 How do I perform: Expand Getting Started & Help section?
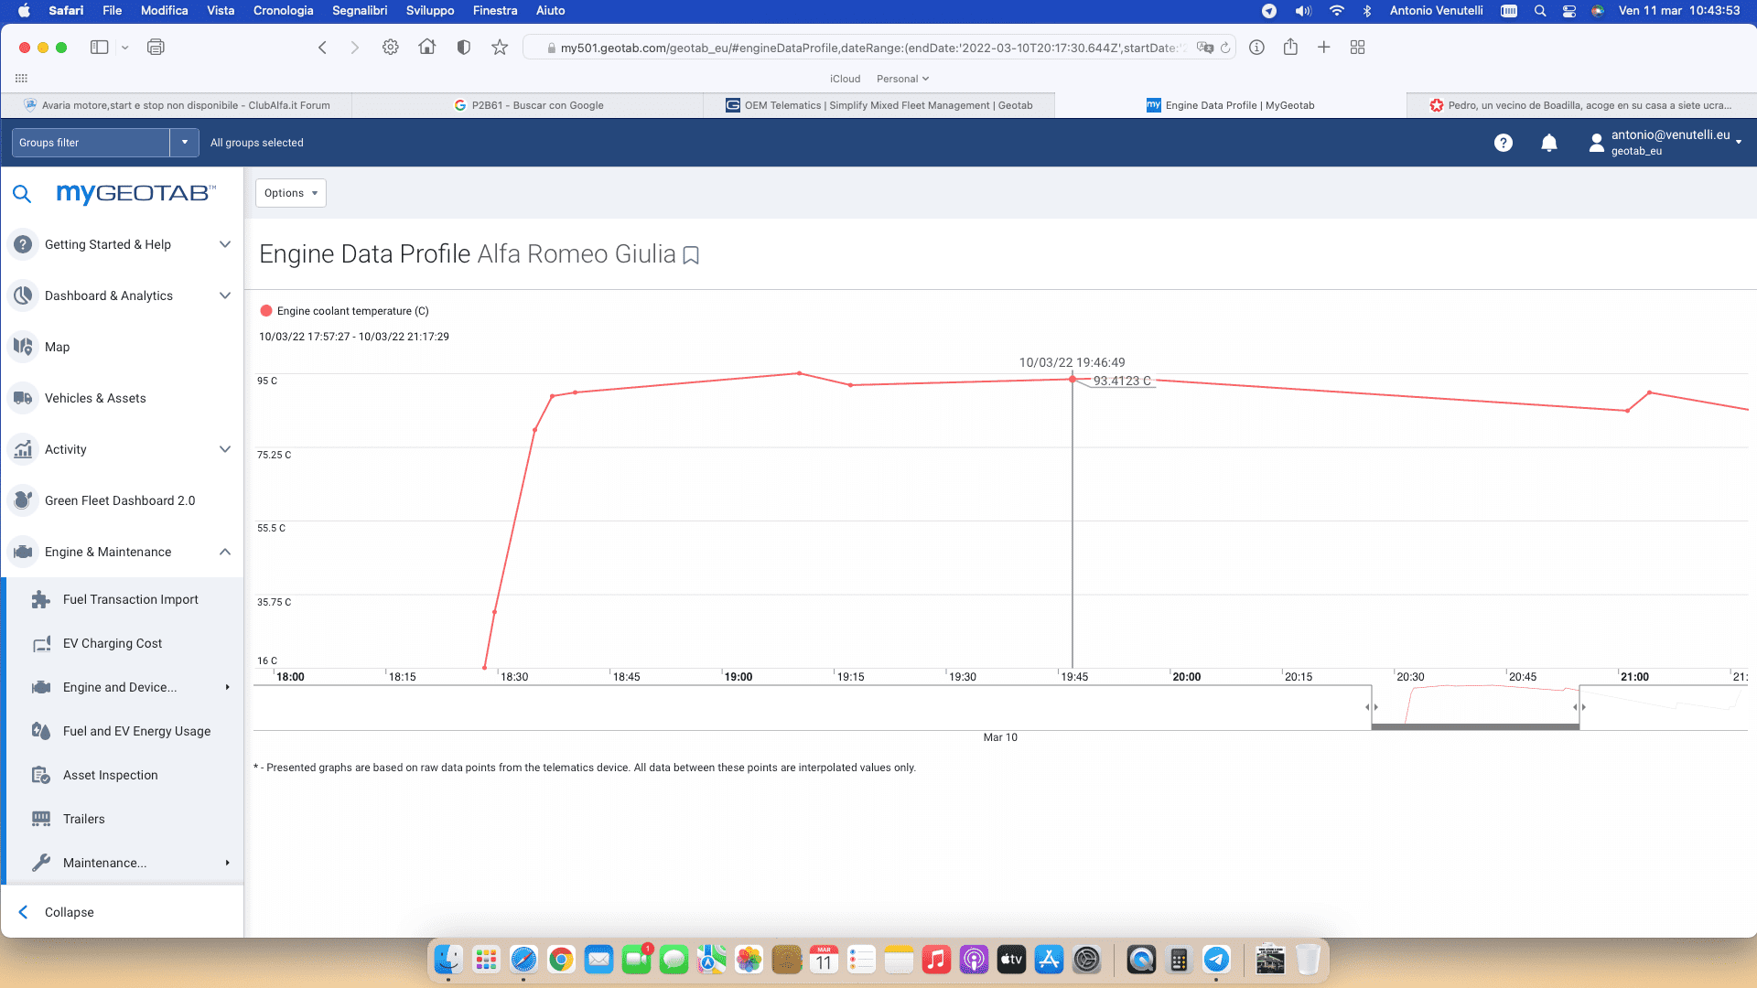225,244
